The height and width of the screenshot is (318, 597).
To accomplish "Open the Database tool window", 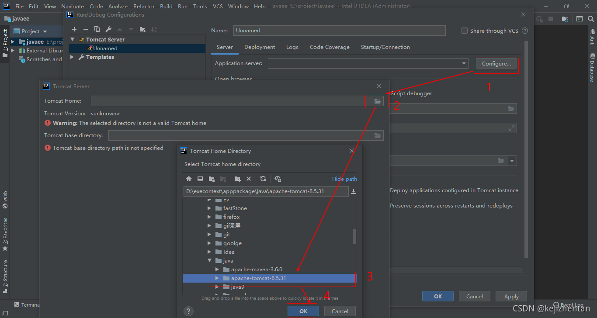I will (x=592, y=67).
